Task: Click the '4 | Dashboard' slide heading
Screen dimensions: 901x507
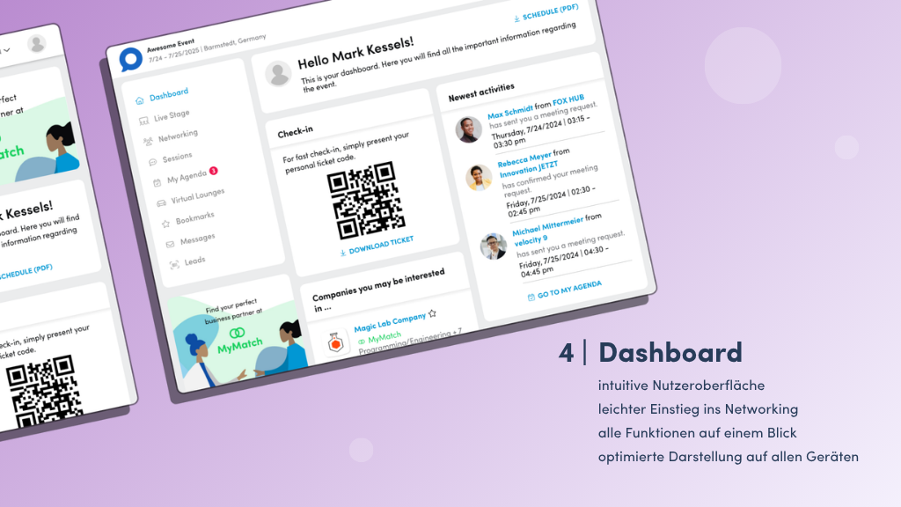Action: pos(650,352)
